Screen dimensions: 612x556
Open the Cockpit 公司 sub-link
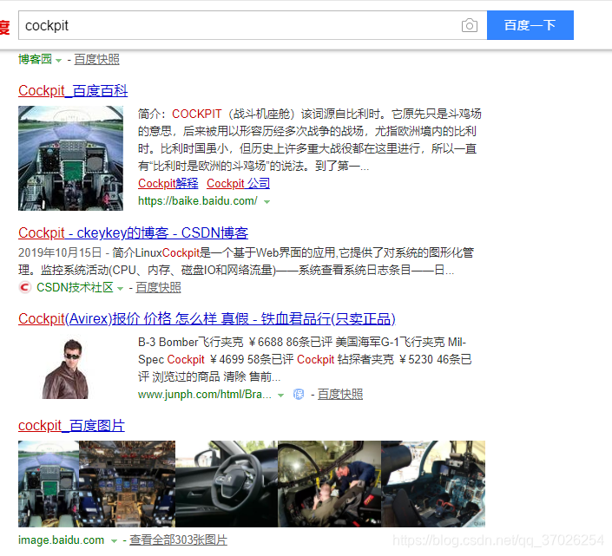coord(238,183)
